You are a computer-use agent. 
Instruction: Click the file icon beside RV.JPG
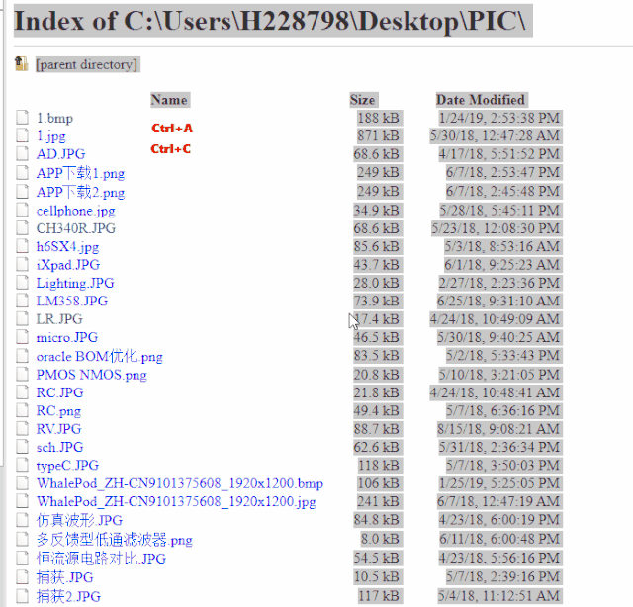coord(22,429)
